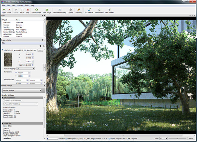Click the horizontal scrollbar under the render view
The height and width of the screenshot is (142, 197).
pos(123,135)
